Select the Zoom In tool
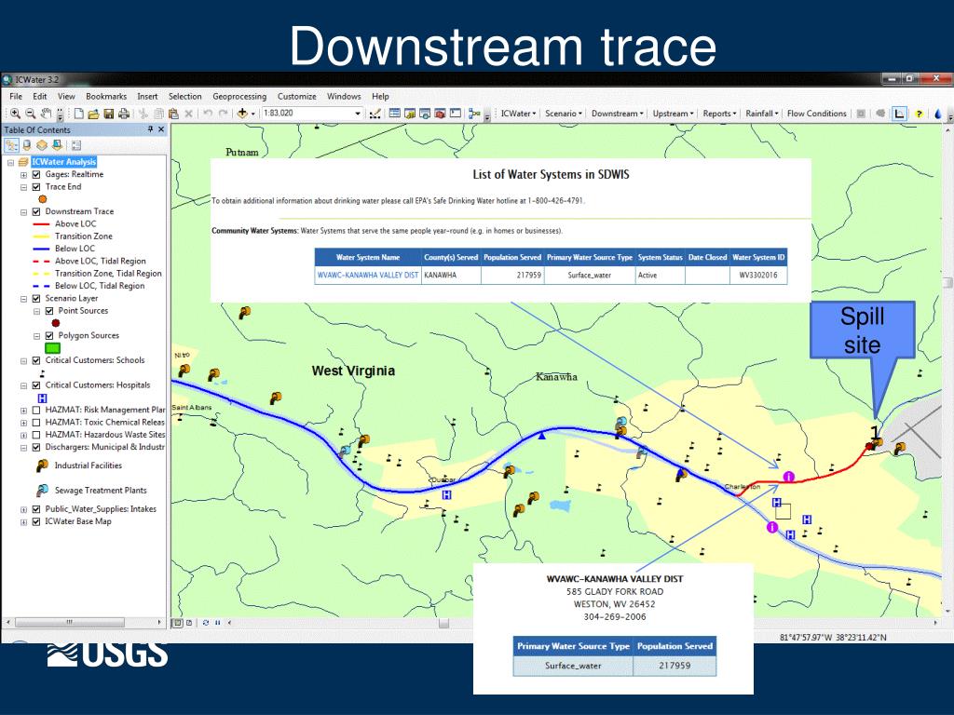Screen dimensions: 954x715 coord(15,114)
